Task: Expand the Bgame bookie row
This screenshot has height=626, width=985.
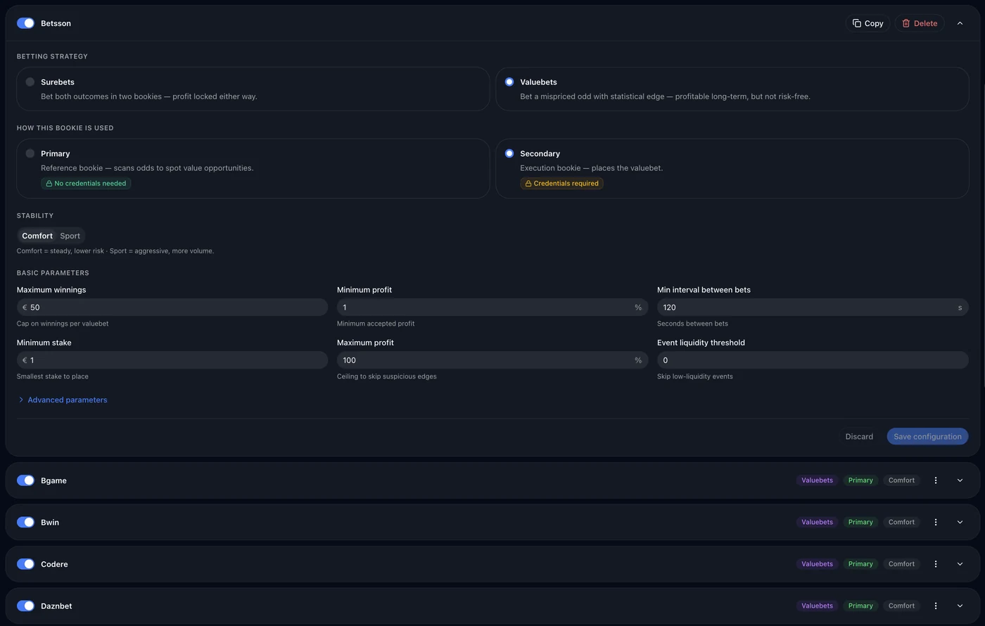Action: click(960, 480)
